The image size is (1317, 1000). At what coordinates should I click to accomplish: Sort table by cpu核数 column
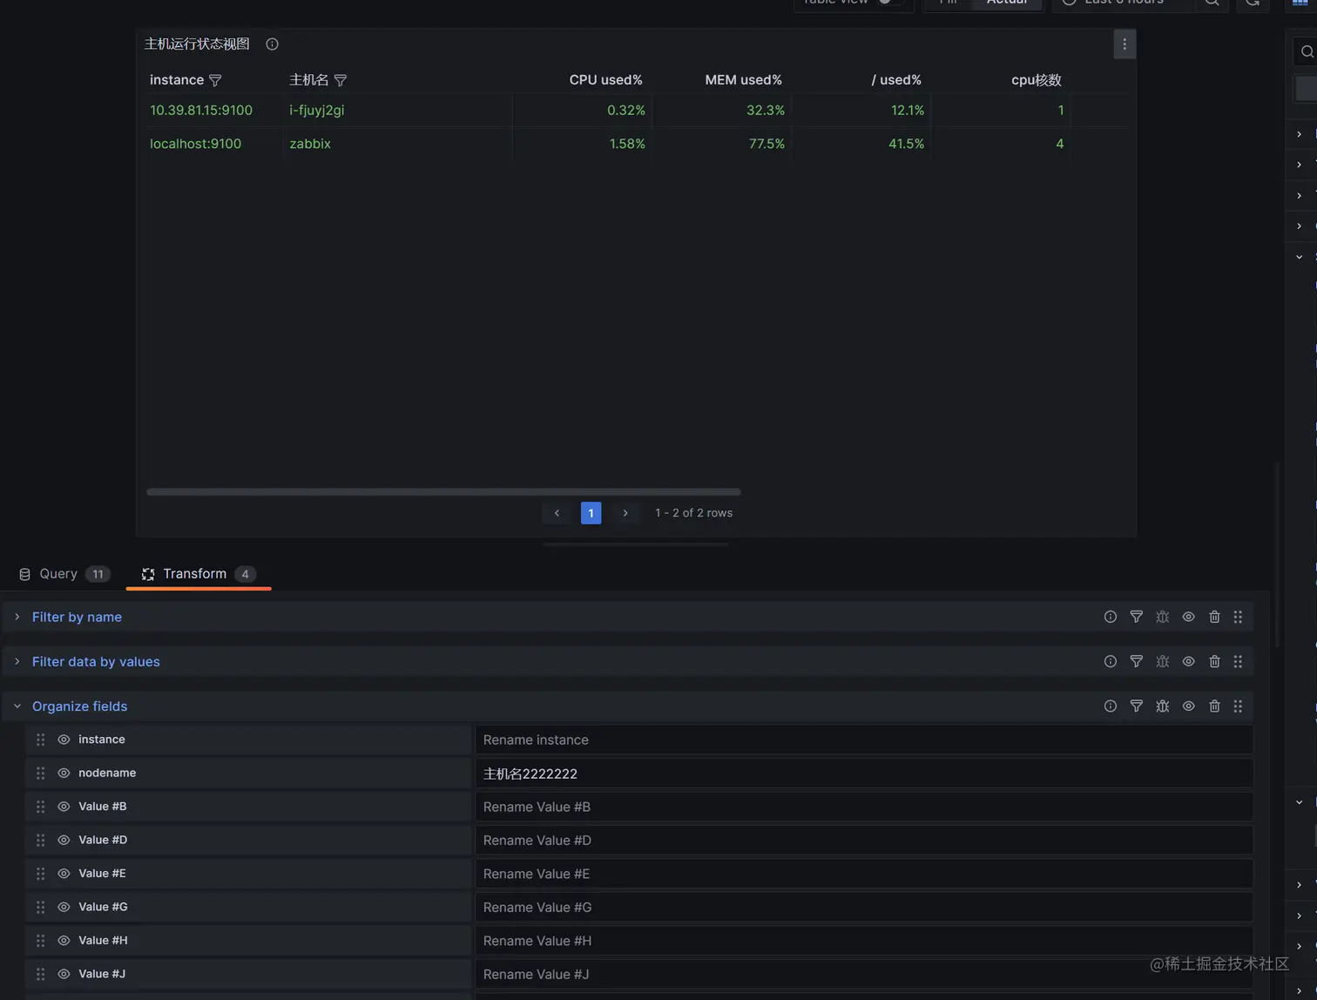tap(1036, 80)
